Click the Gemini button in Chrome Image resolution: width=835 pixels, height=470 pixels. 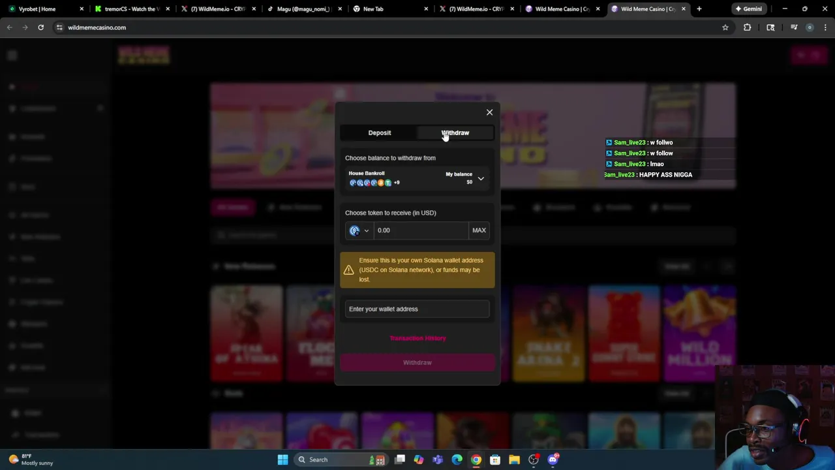tap(748, 9)
